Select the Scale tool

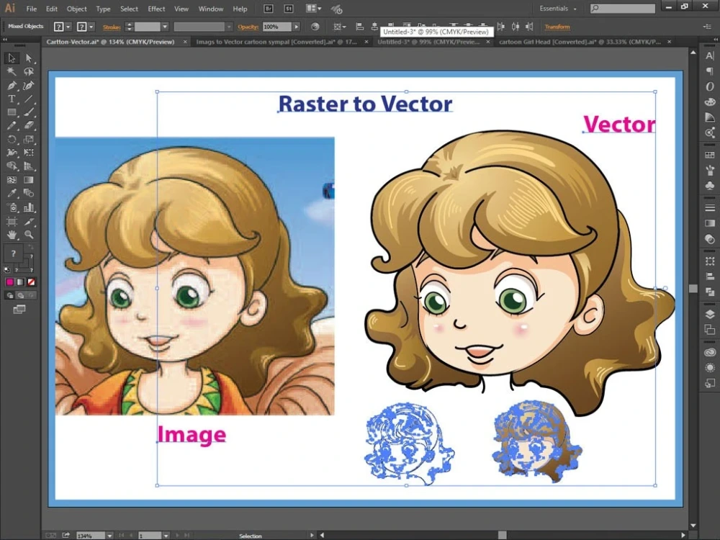[29, 139]
